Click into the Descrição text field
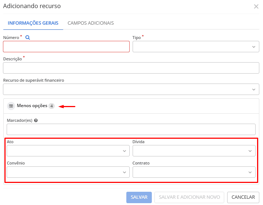 pyautogui.click(x=131, y=68)
